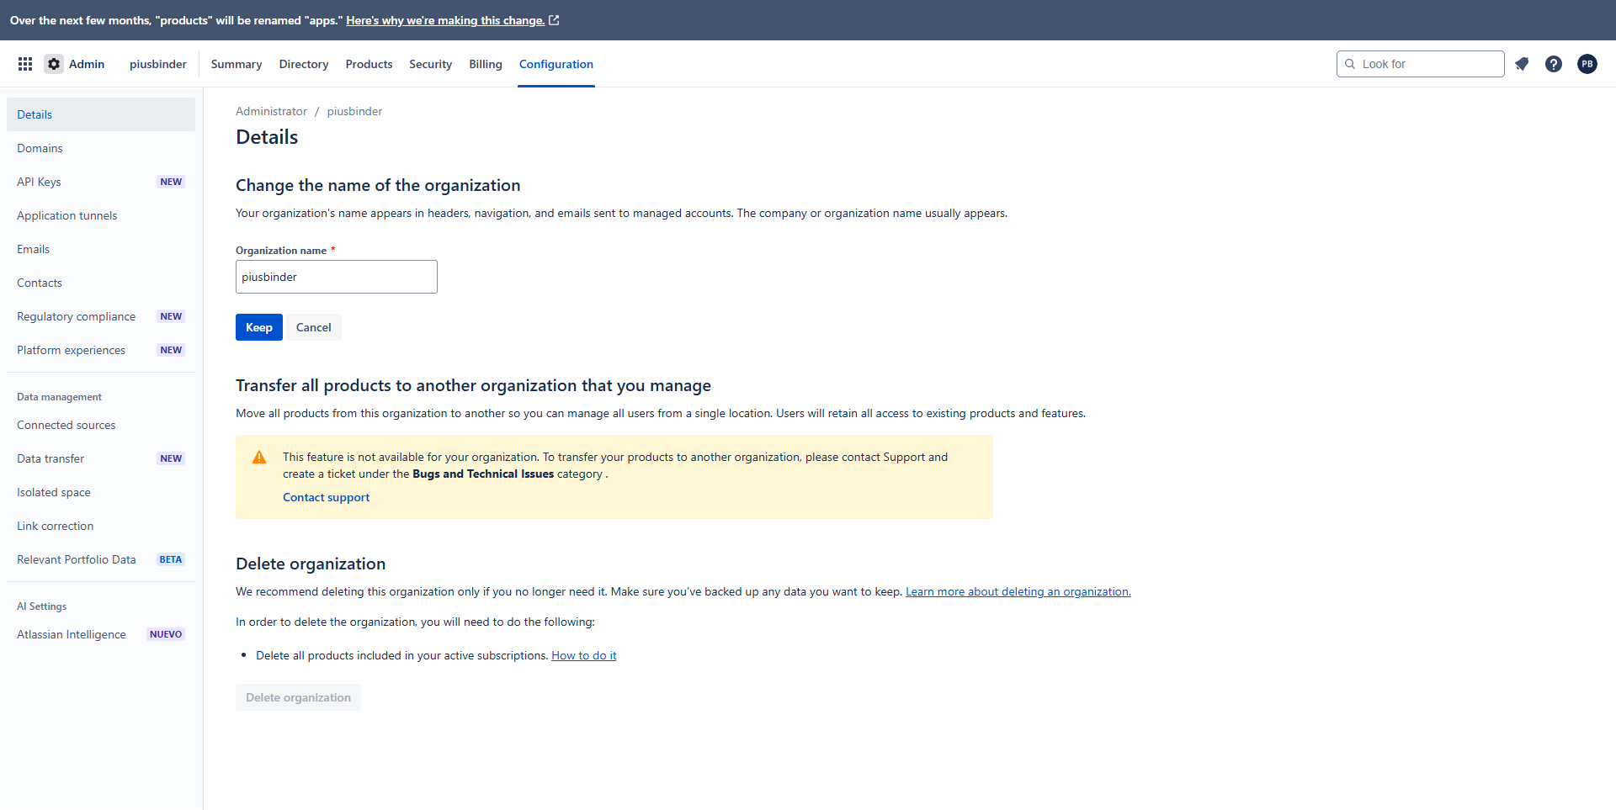Click the disabled Delete organization button
1616x810 pixels.
coord(298,697)
